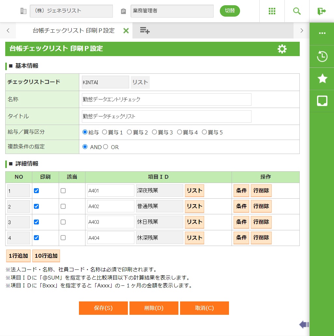The width and height of the screenshot is (334, 336).
Task: Open the inbox tray icon in sidebar
Action: (322, 101)
